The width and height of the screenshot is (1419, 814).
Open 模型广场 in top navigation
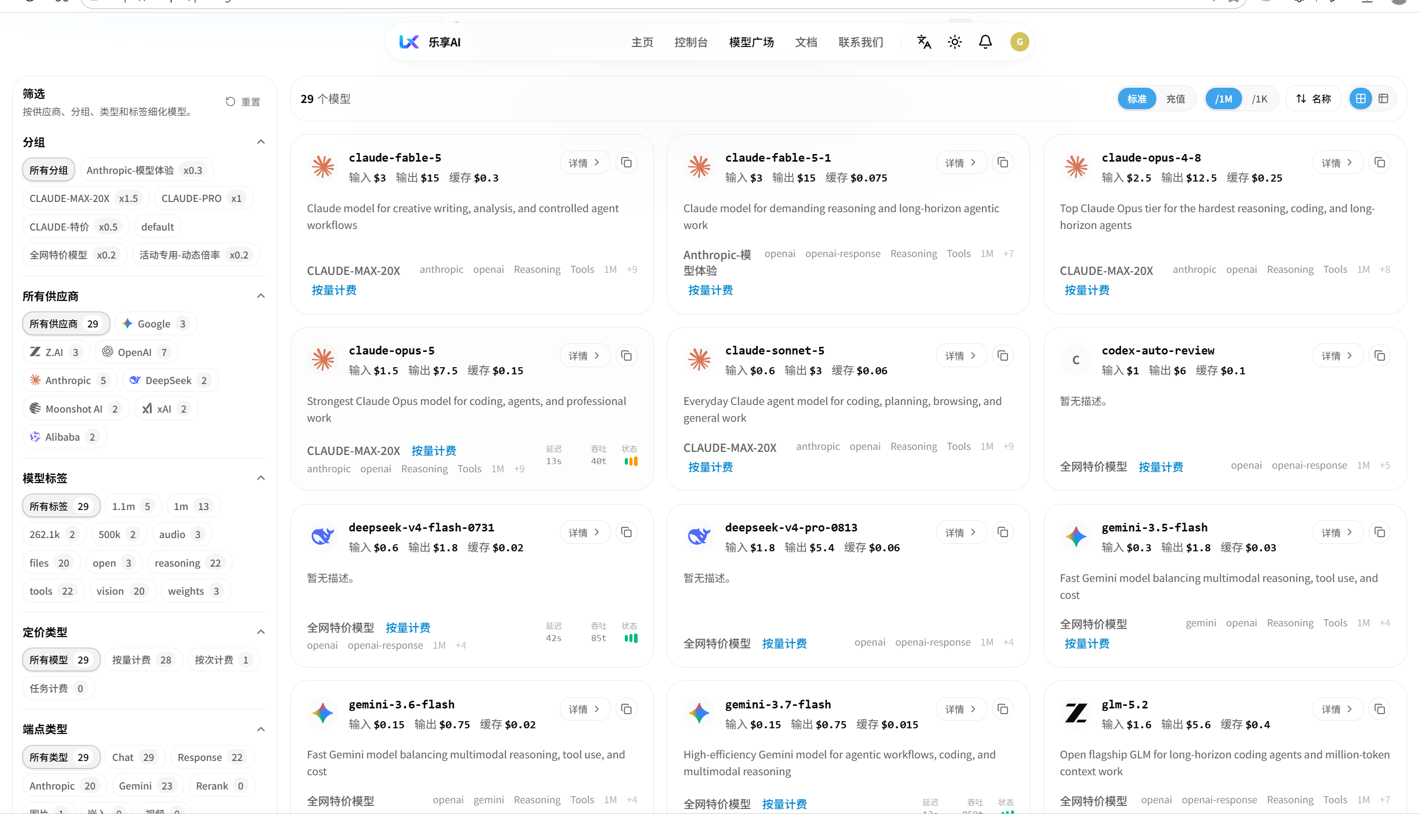751,42
